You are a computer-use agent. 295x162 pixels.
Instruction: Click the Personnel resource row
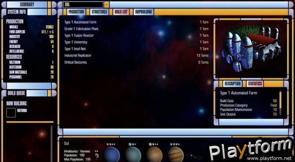pyautogui.click(x=32, y=77)
